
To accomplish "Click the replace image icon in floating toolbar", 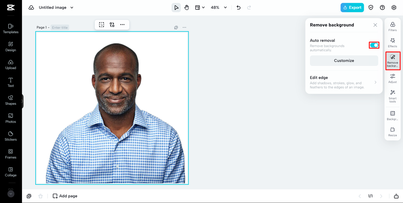I will coord(112,25).
